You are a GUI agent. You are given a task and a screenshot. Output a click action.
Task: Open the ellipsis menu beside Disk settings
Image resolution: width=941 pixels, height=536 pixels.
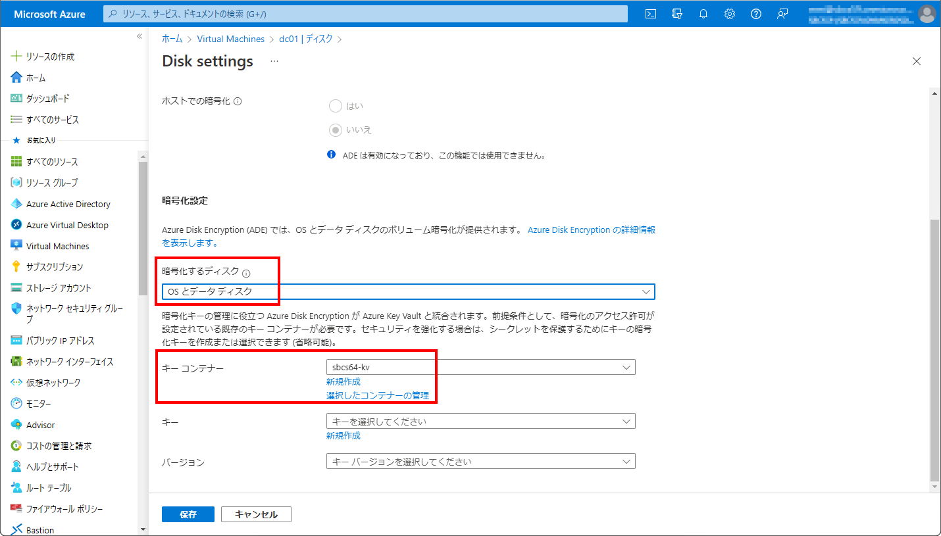pyautogui.click(x=274, y=61)
